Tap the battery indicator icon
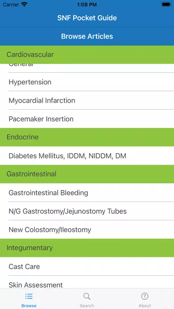This screenshot has width=174, height=309. tap(166, 4)
